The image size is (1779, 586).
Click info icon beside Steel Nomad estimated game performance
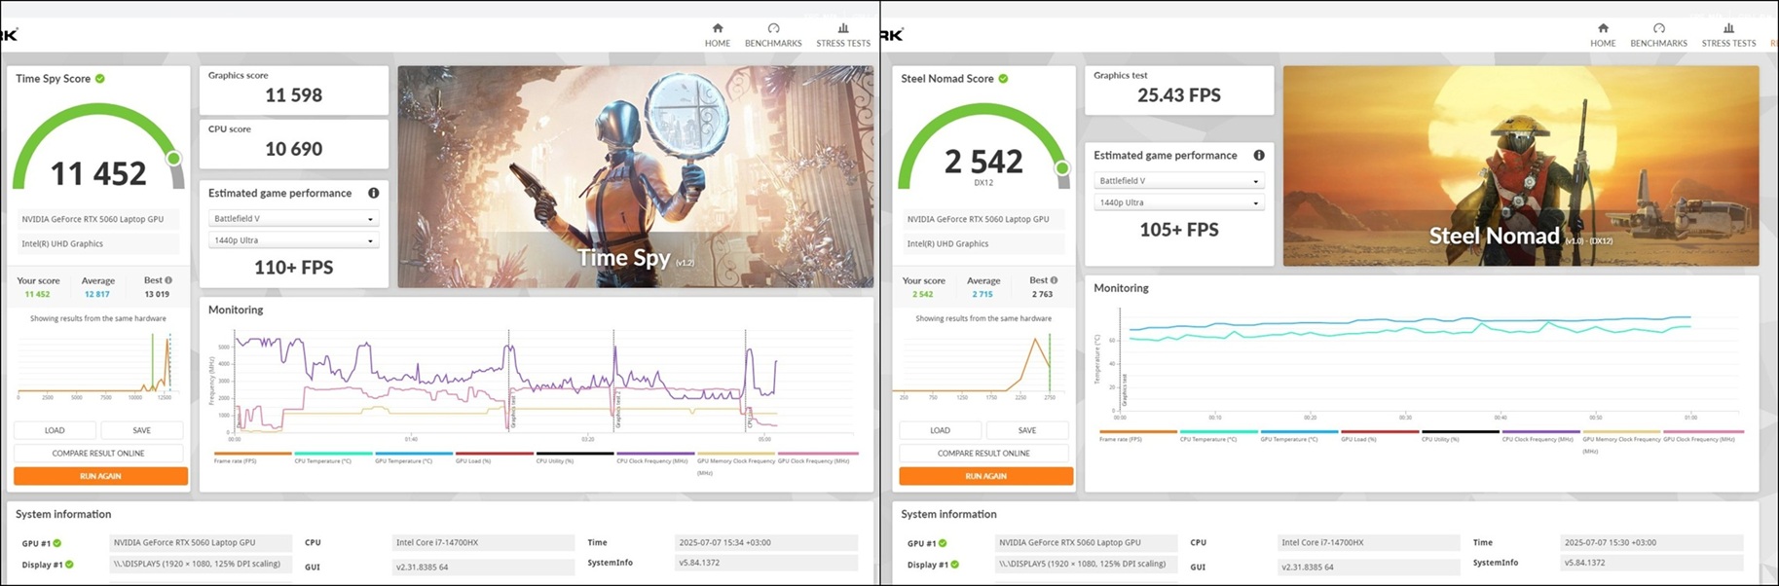click(x=1259, y=156)
